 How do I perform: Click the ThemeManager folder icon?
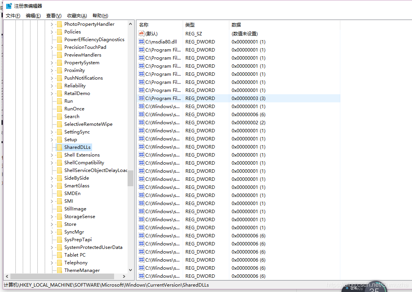point(60,270)
